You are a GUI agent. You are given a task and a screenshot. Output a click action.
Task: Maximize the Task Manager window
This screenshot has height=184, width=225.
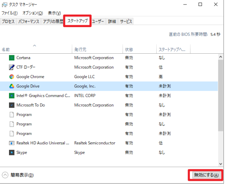coord(200,5)
